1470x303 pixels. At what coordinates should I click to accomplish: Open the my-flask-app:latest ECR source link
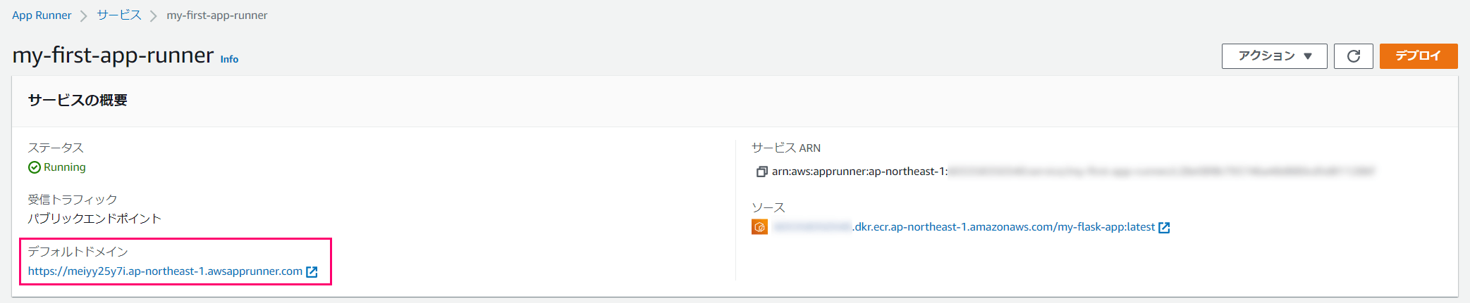(x=964, y=227)
